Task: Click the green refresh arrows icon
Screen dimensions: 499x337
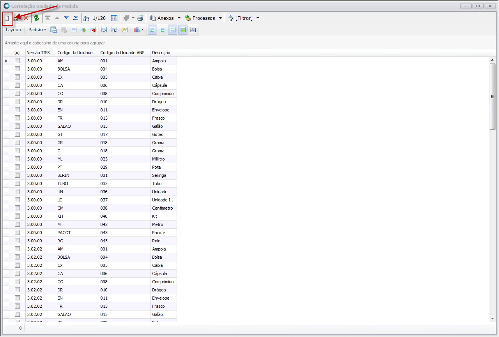Action: [36, 18]
